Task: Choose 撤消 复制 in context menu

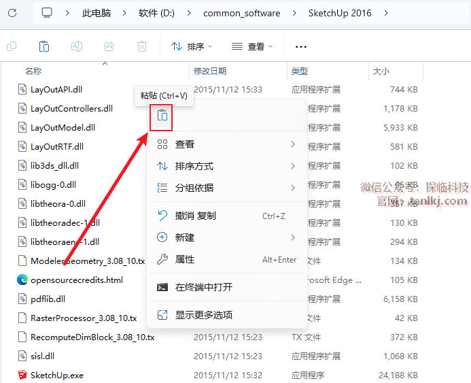Action: (227, 216)
